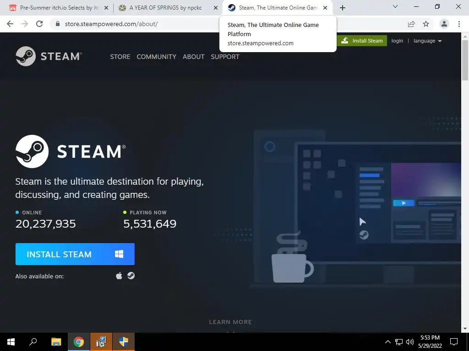Open Chrome three-dot menu
The image size is (469, 351).
point(459,24)
